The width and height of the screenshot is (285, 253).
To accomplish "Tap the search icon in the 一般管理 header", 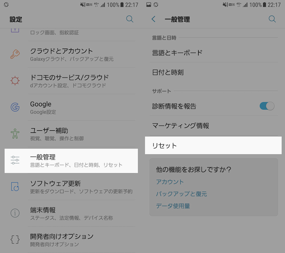I will point(272,19).
